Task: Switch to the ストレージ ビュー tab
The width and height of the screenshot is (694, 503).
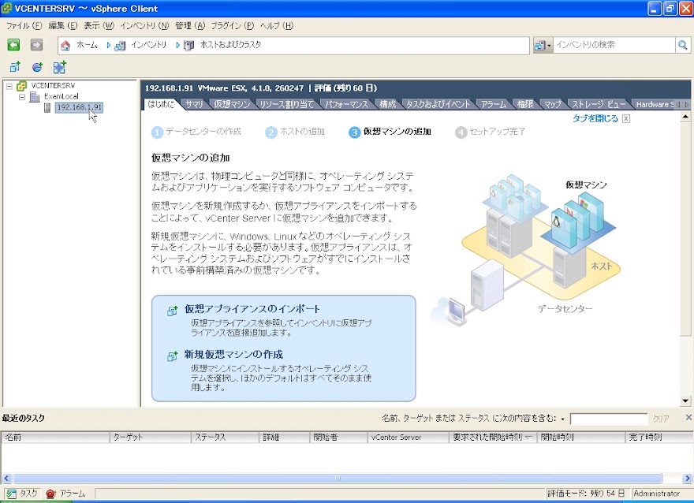Action: pyautogui.click(x=599, y=104)
